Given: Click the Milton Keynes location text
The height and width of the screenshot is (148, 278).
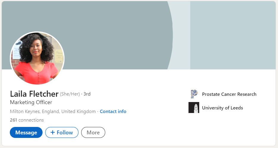Looking at the screenshot, I should (53, 112).
